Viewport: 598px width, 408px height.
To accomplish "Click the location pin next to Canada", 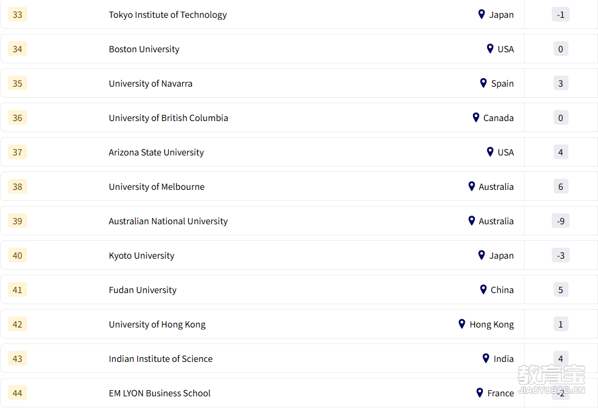I will point(476,117).
